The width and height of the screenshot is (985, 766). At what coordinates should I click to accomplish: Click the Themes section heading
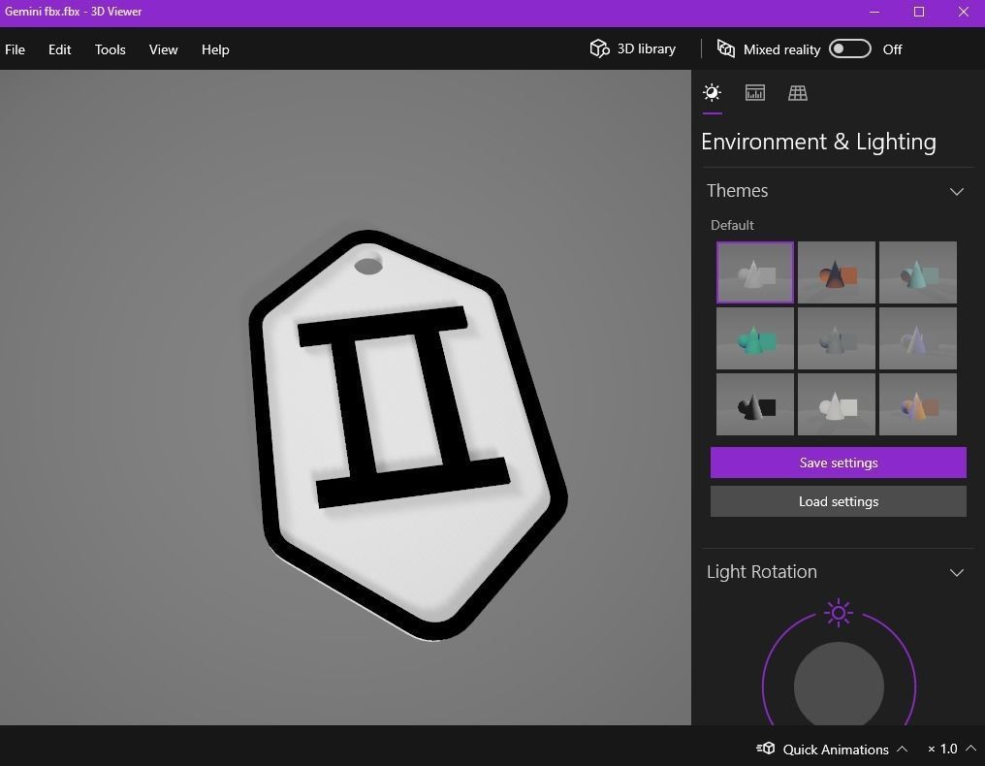[738, 190]
